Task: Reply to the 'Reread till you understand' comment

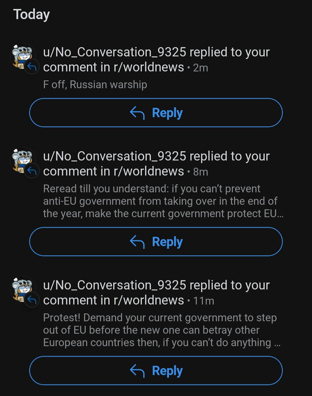Action: pos(156,241)
